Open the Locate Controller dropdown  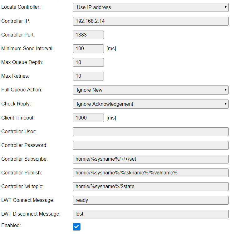[x=151, y=7]
